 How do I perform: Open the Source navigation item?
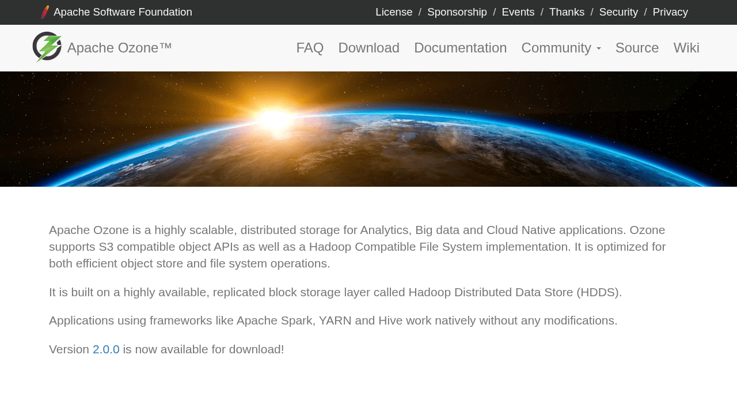point(637,48)
